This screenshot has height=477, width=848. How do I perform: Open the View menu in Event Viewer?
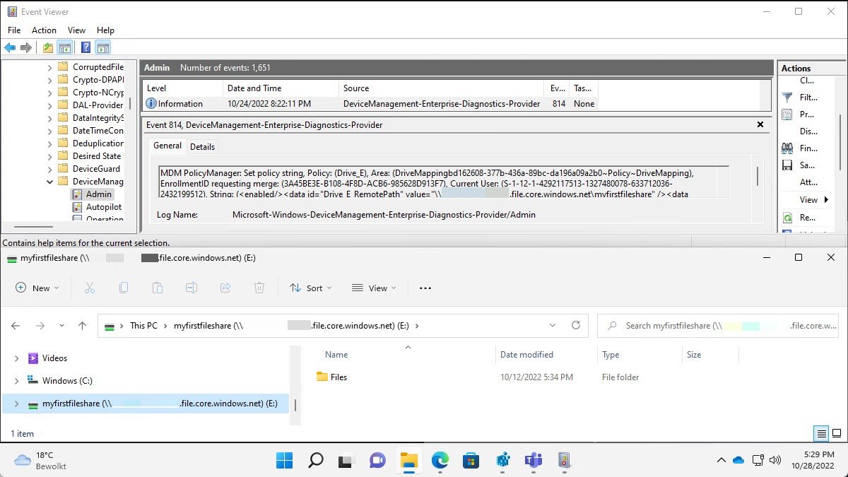click(76, 30)
